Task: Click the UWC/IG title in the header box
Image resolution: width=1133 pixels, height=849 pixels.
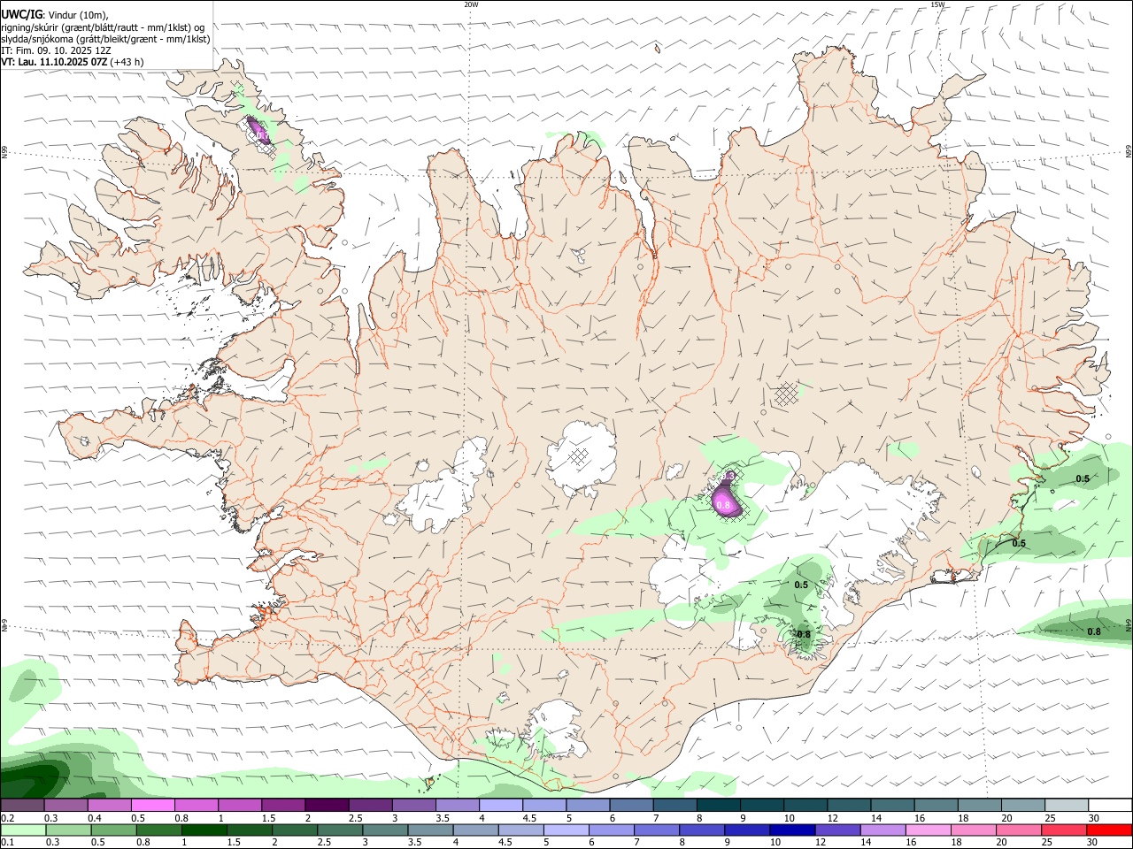Action: 22,14
